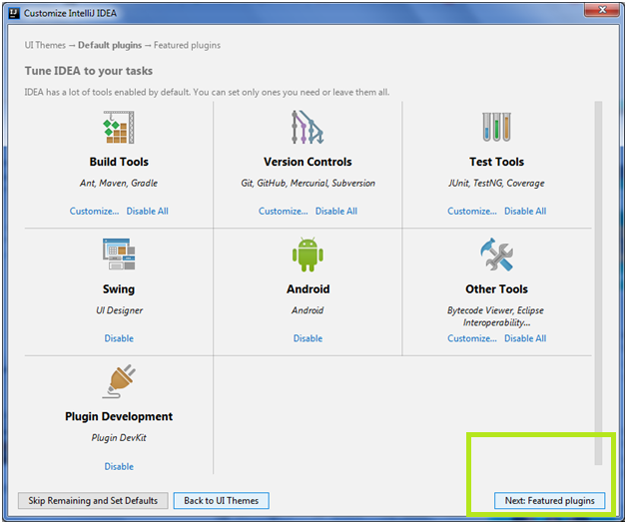
Task: Click Skip Remaining and Set Defaults
Action: click(x=93, y=500)
